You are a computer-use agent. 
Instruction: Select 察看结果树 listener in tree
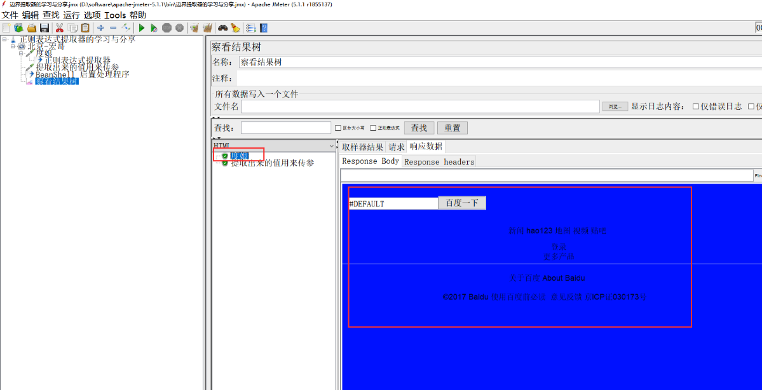[57, 81]
